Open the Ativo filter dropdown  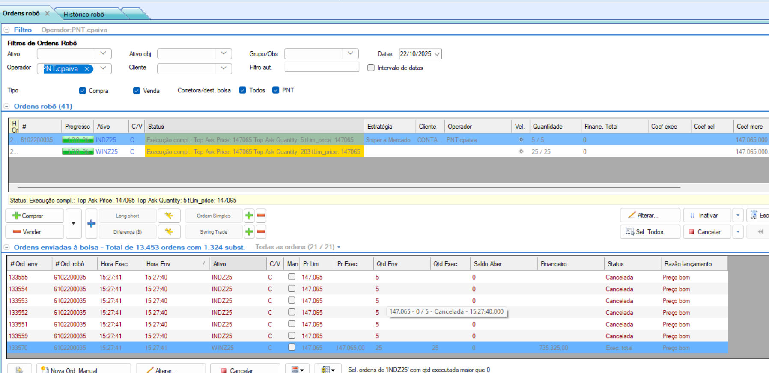click(103, 53)
